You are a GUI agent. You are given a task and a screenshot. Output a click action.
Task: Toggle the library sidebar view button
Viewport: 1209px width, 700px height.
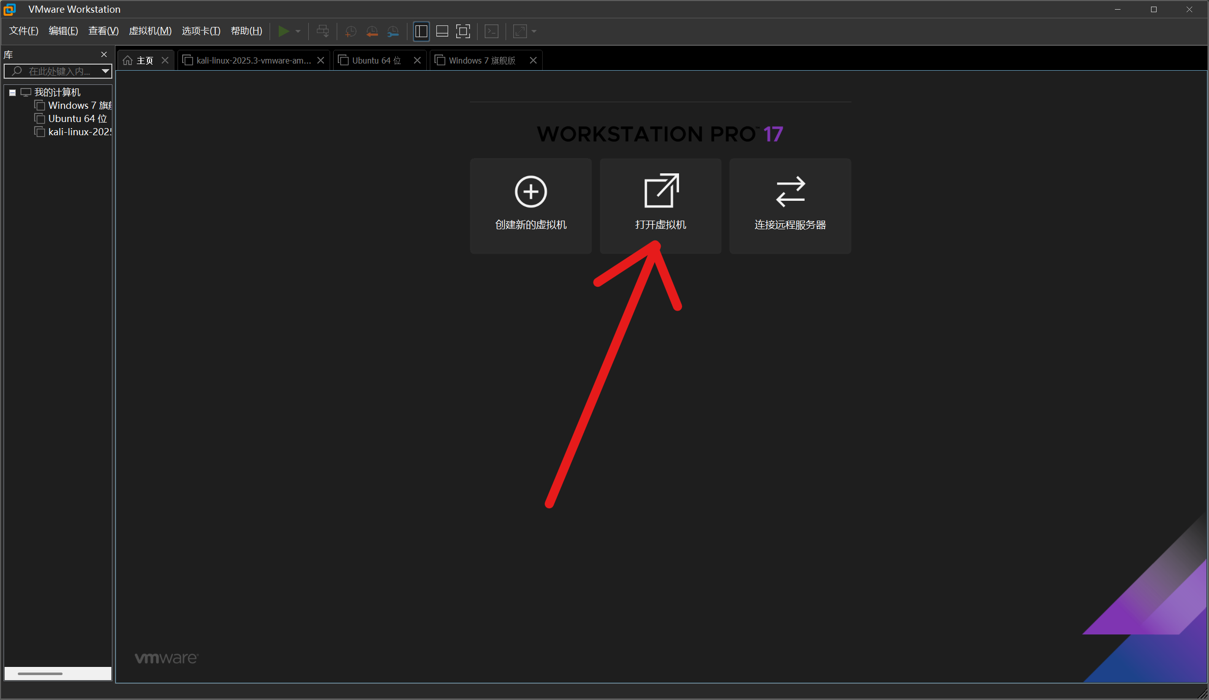421,32
